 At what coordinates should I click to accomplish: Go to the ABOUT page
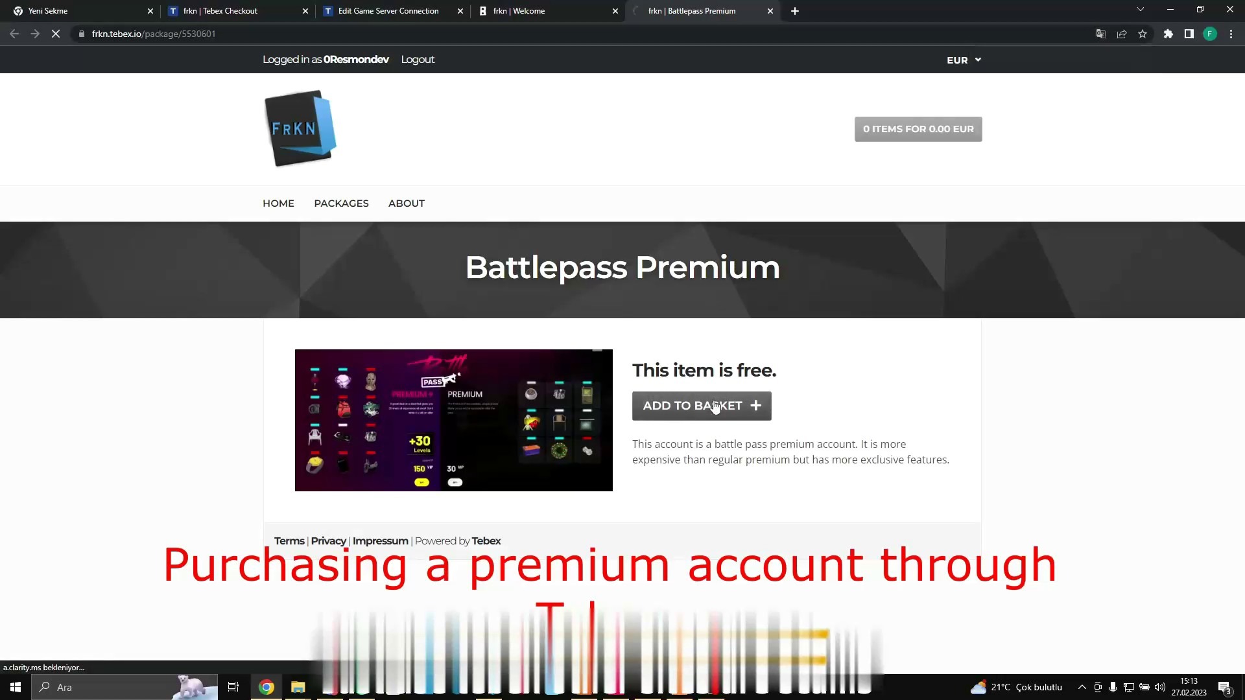tap(407, 204)
